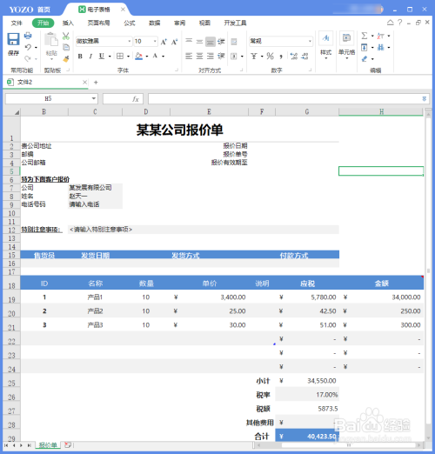Click the wrap text icon
The width and height of the screenshot is (435, 454).
pos(234,42)
